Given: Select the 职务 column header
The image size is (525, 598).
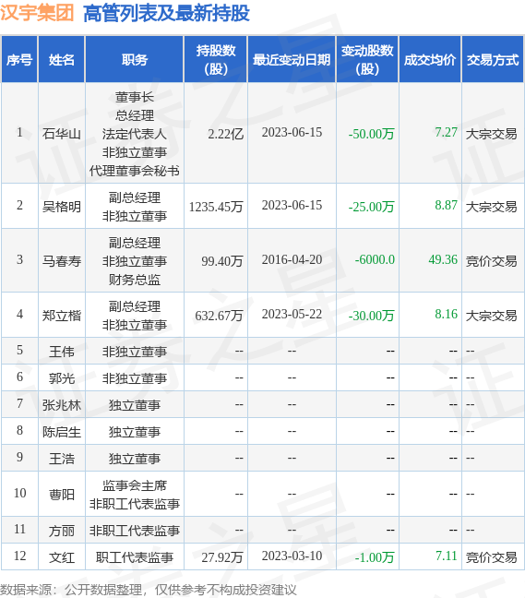Looking at the screenshot, I should click(135, 60).
